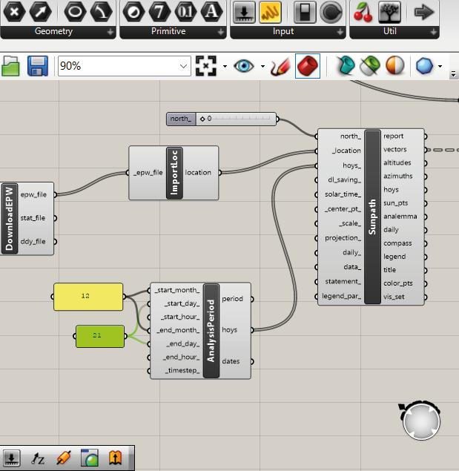This screenshot has width=459, height=471.
Task: Select the grey arrow Util icon
Action: pos(424,12)
